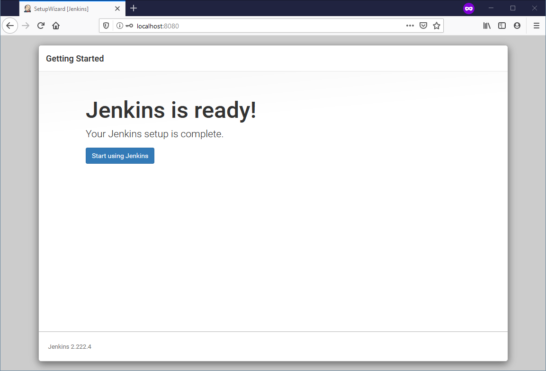546x371 pixels.
Task: Go back to the previous page
Action: coord(10,26)
